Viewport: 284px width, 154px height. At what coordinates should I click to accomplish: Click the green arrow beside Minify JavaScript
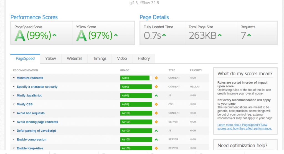156,96
